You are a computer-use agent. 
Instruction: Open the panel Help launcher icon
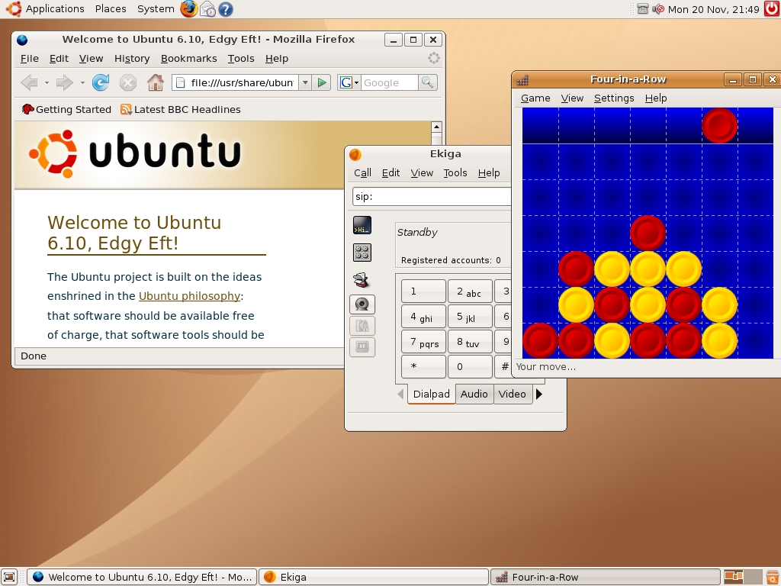coord(226,9)
